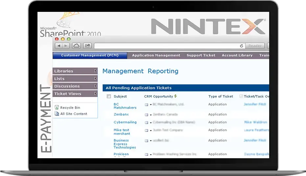Screen dimensions: 306x176
Task: Open the Ticket Views sidebar menu item
Action: (x=75, y=93)
